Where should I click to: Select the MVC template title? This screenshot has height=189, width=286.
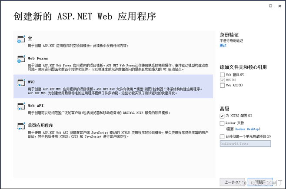pyautogui.click(x=31, y=82)
